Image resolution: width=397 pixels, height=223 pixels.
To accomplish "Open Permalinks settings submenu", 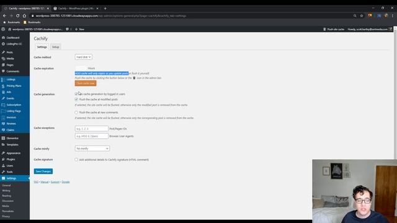I will coord(8,211).
